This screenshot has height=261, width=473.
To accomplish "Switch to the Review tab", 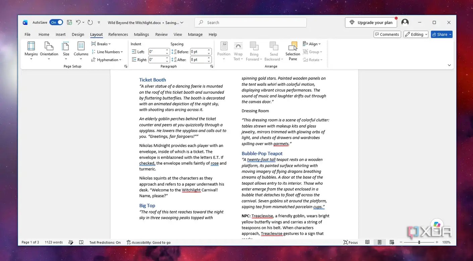I will 161,35.
